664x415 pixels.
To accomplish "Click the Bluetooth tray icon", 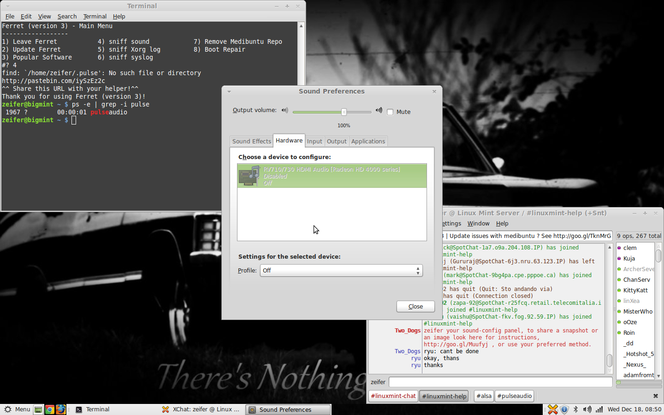I will coord(575,409).
